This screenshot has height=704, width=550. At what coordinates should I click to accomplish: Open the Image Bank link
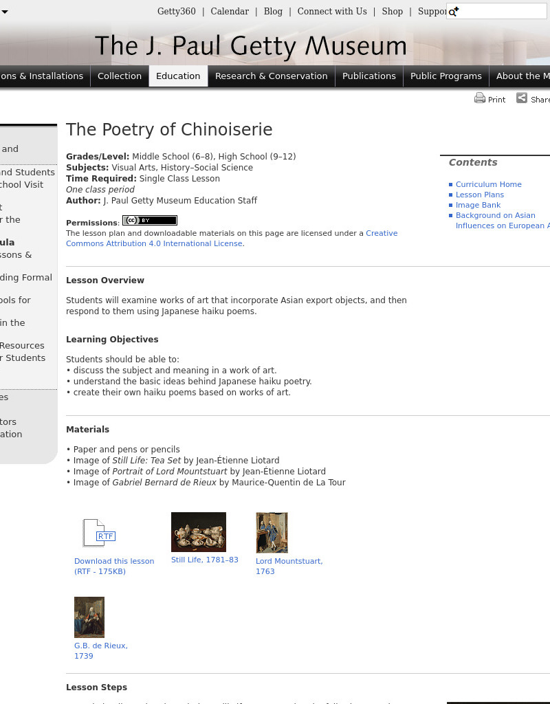pyautogui.click(x=478, y=205)
